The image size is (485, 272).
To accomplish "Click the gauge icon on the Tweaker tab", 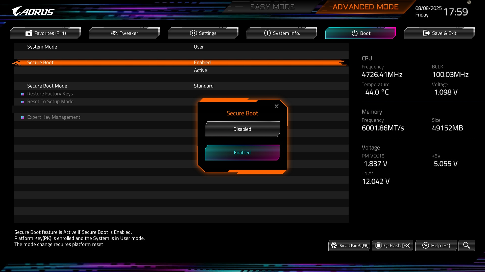I will coord(114,33).
